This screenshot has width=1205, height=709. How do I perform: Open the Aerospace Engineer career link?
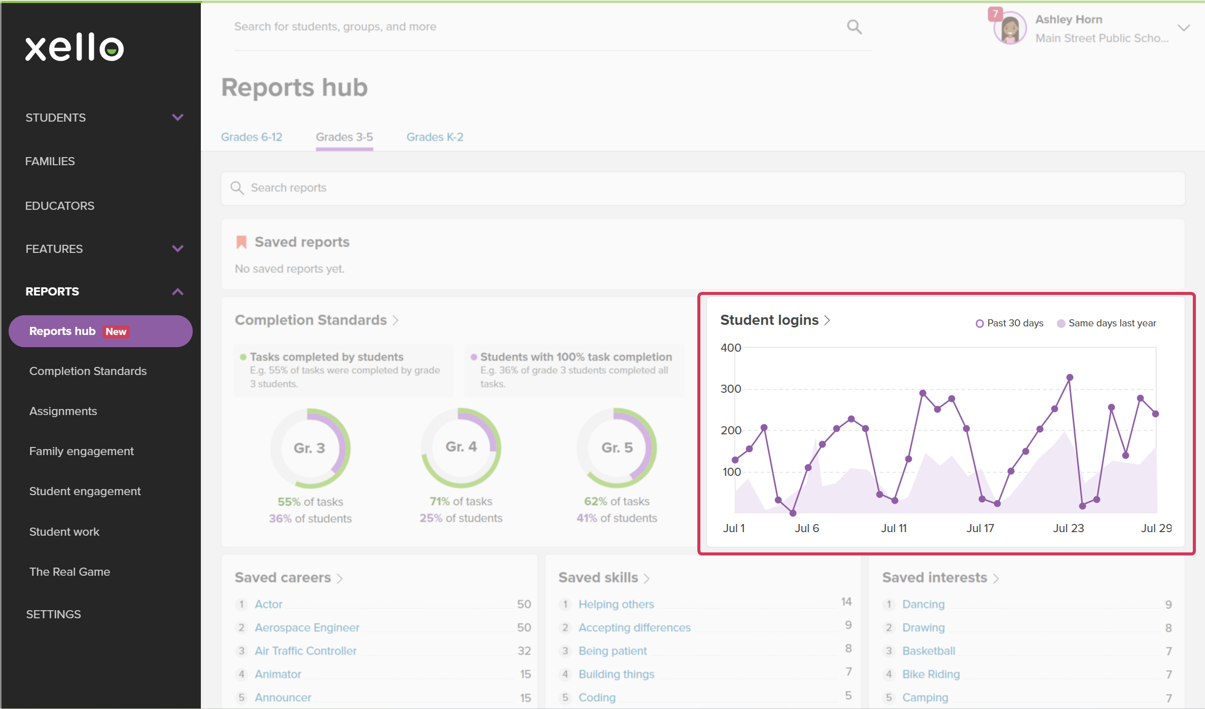tap(307, 627)
